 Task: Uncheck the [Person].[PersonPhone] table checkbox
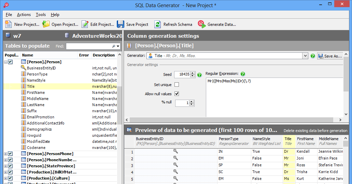pyautogui.click(x=10, y=154)
